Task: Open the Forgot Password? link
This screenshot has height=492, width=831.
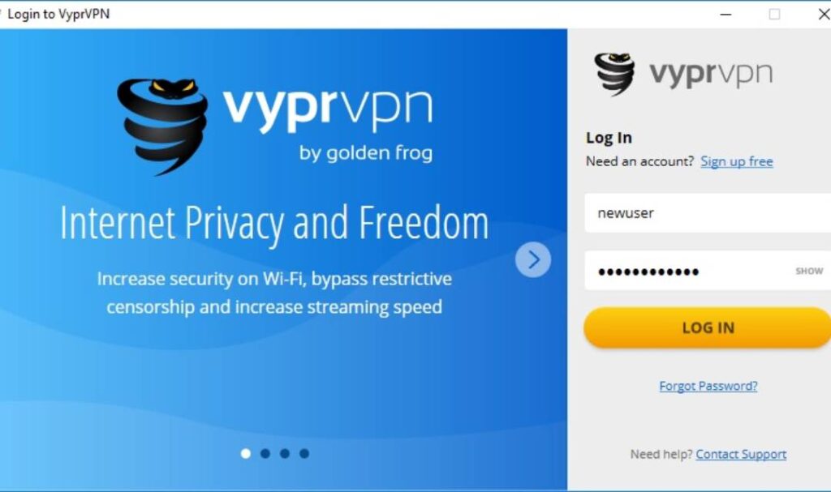Action: coord(708,386)
